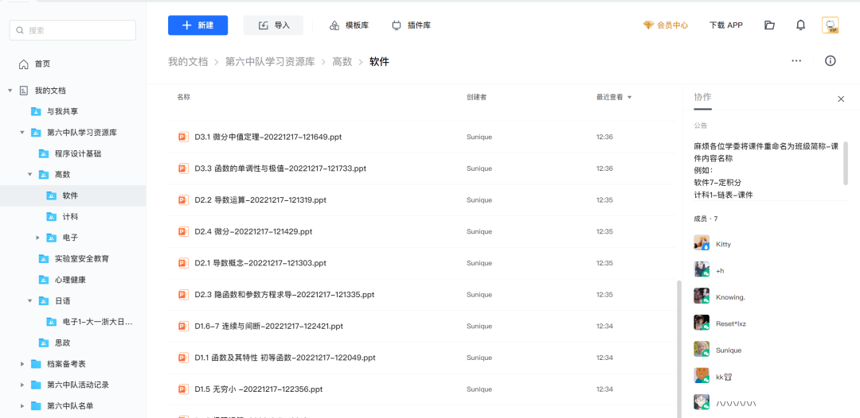This screenshot has width=860, height=418.
Task: Open 模板库 template library
Action: (x=349, y=25)
